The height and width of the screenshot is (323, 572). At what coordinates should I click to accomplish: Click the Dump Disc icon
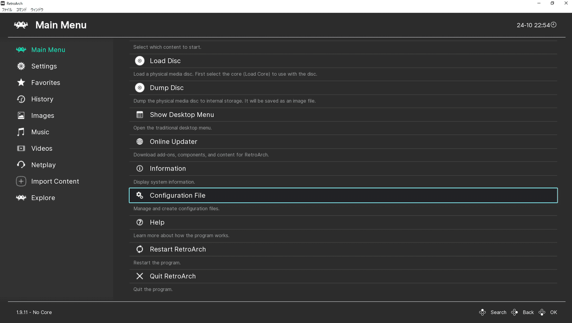tap(140, 88)
